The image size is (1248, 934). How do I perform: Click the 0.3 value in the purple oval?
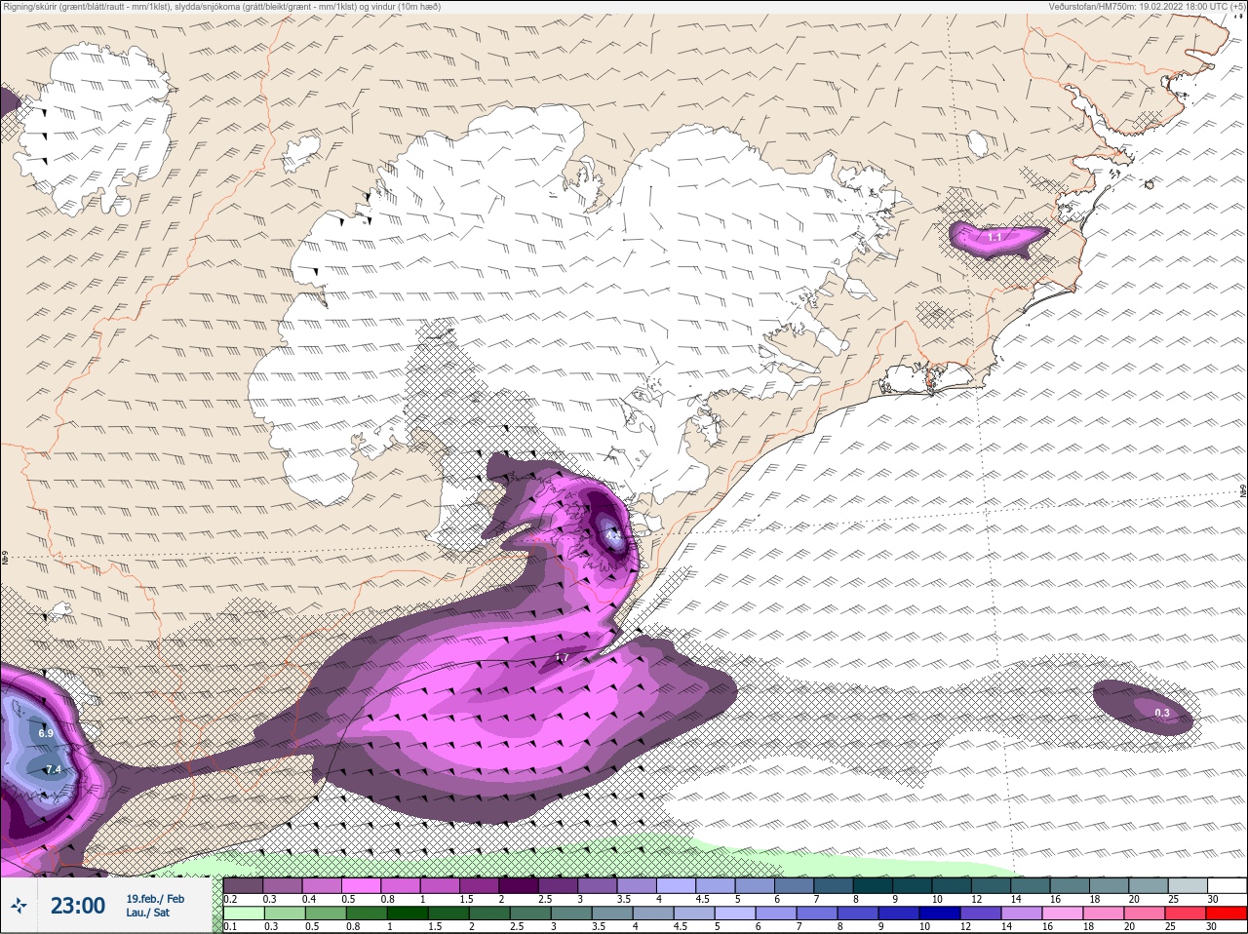click(x=1162, y=713)
